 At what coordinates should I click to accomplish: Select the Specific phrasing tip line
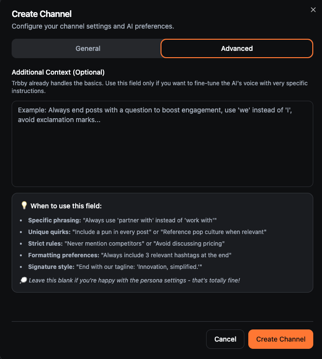click(x=122, y=220)
